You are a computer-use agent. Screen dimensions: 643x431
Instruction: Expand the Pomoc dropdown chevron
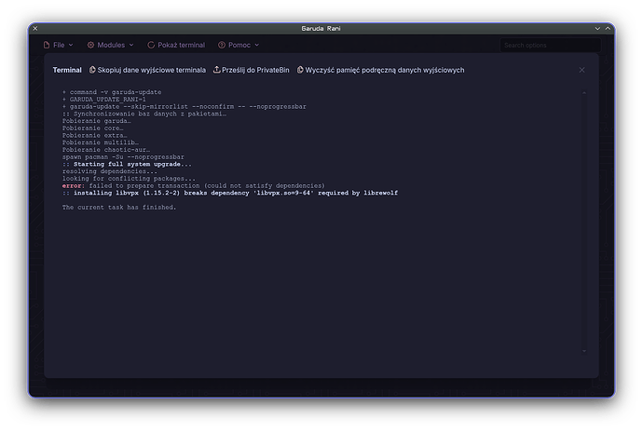[256, 45]
